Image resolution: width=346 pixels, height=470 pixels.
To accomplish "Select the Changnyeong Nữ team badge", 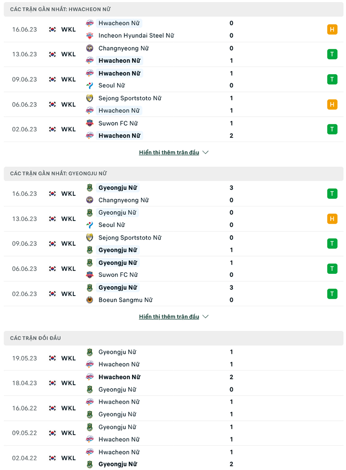I will click(x=90, y=48).
